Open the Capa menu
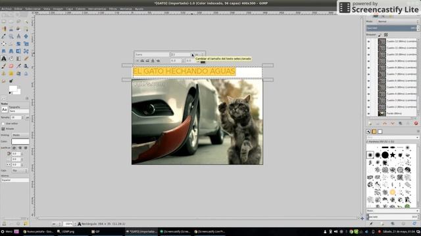This screenshot has height=236, width=421. click(69, 9)
